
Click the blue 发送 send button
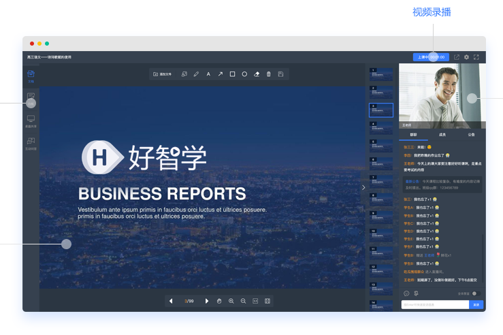[x=476, y=304]
